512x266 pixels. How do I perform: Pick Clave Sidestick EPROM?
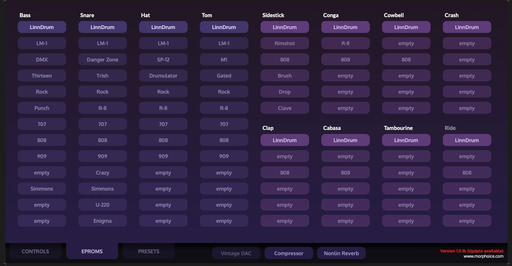coord(285,108)
